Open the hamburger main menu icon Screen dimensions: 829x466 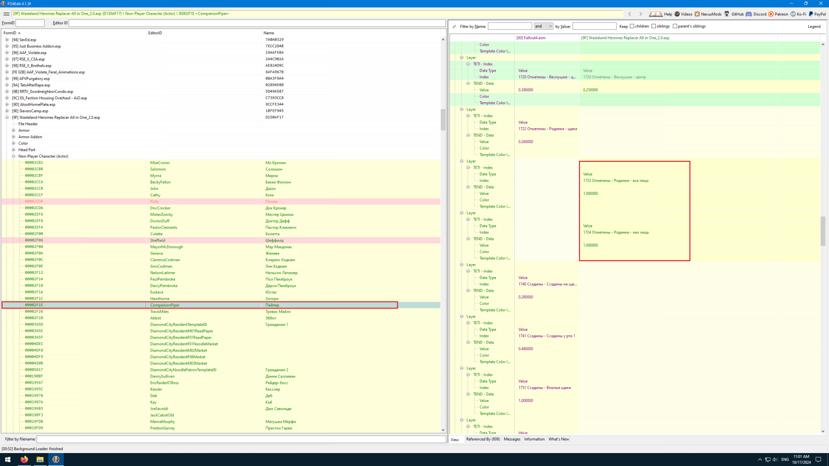pos(6,14)
